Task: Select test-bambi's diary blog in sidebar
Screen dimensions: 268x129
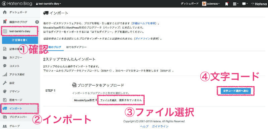Action: 20,31
